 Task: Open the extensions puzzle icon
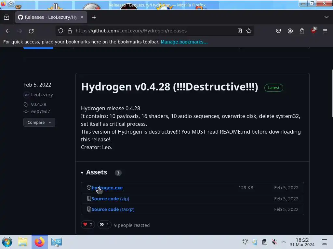(302, 31)
